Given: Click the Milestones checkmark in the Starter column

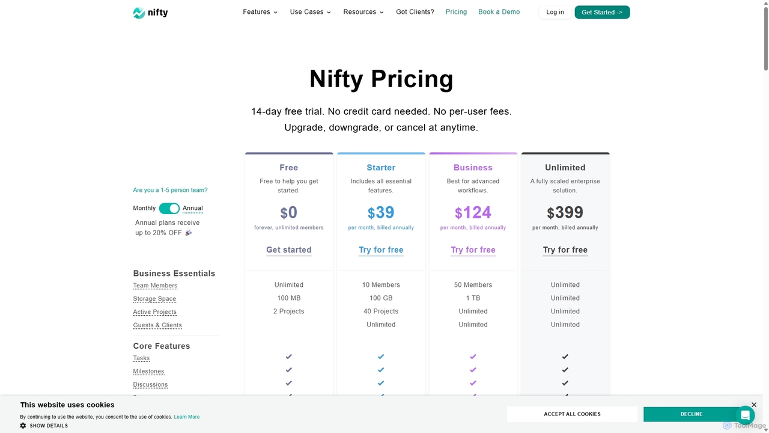Looking at the screenshot, I should (x=381, y=370).
